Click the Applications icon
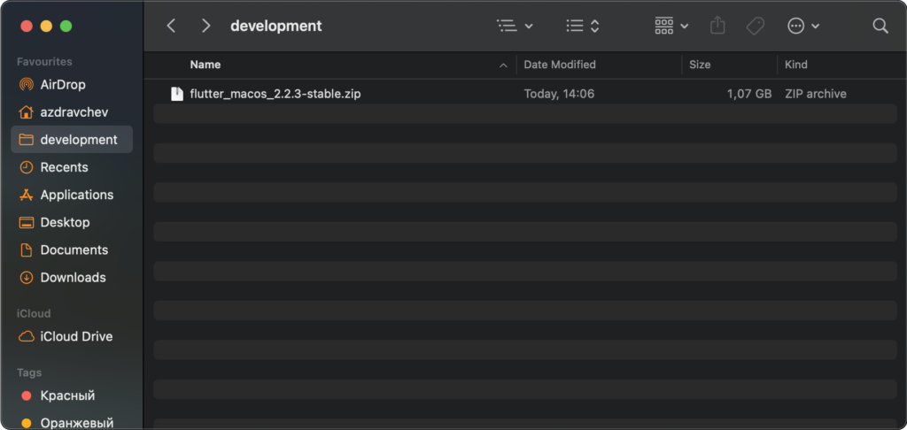Viewport: 907px width, 430px height. [26, 195]
